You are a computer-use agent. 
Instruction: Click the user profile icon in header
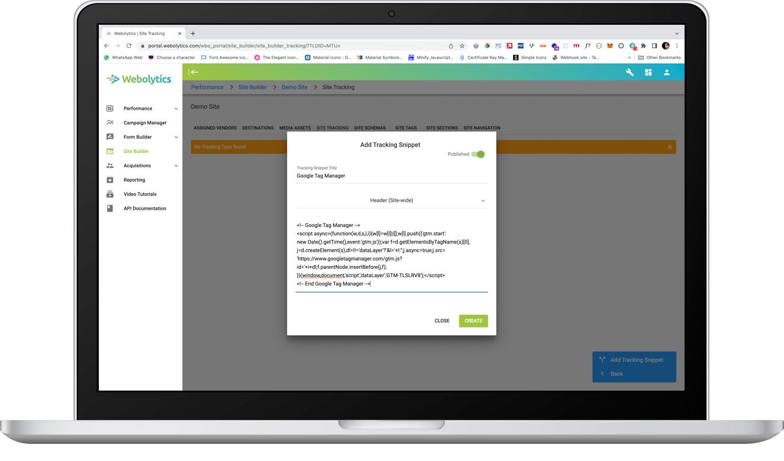click(x=666, y=72)
